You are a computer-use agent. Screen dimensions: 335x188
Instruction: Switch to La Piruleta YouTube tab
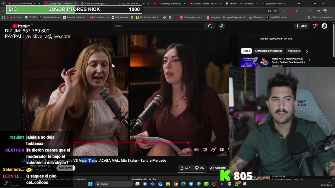(x=205, y=3)
